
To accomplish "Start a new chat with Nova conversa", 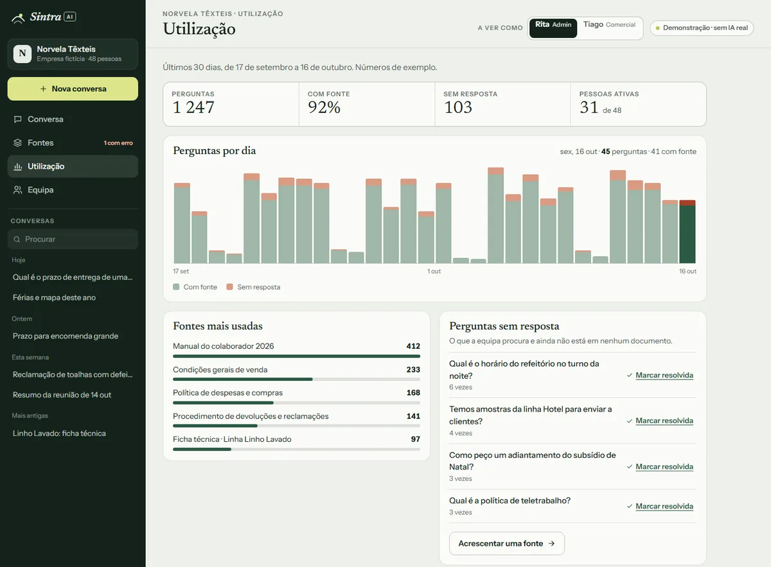I will [73, 89].
